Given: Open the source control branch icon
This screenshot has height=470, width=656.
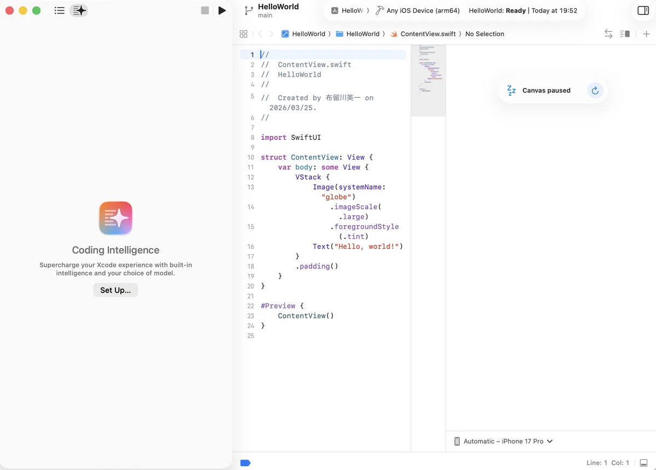Looking at the screenshot, I should [x=249, y=10].
